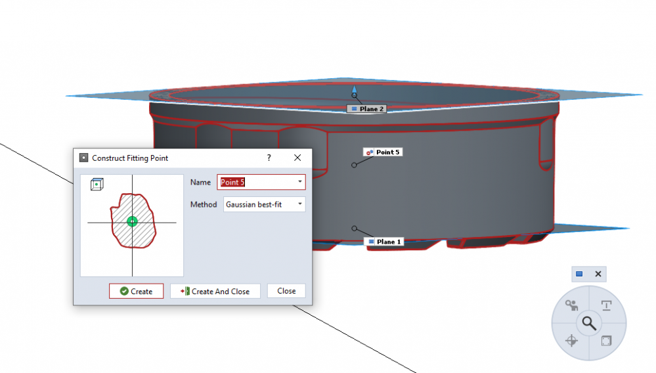656x373 pixels.
Task: Click the crosshair target icon in wheel
Action: point(571,340)
